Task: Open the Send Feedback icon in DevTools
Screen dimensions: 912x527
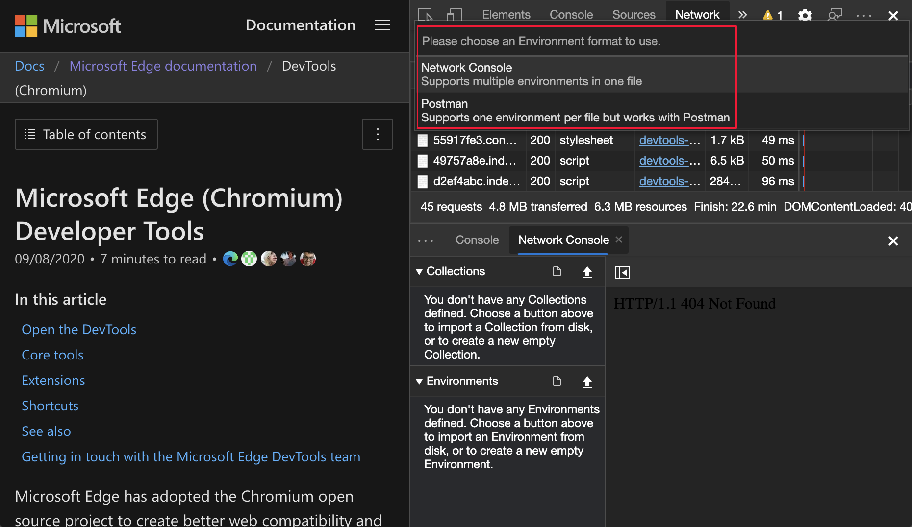Action: (834, 15)
